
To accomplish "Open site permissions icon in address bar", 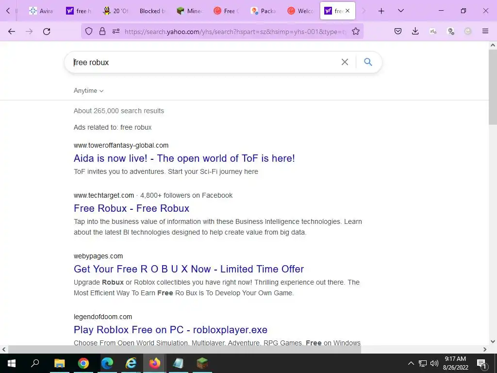I will pos(116,32).
